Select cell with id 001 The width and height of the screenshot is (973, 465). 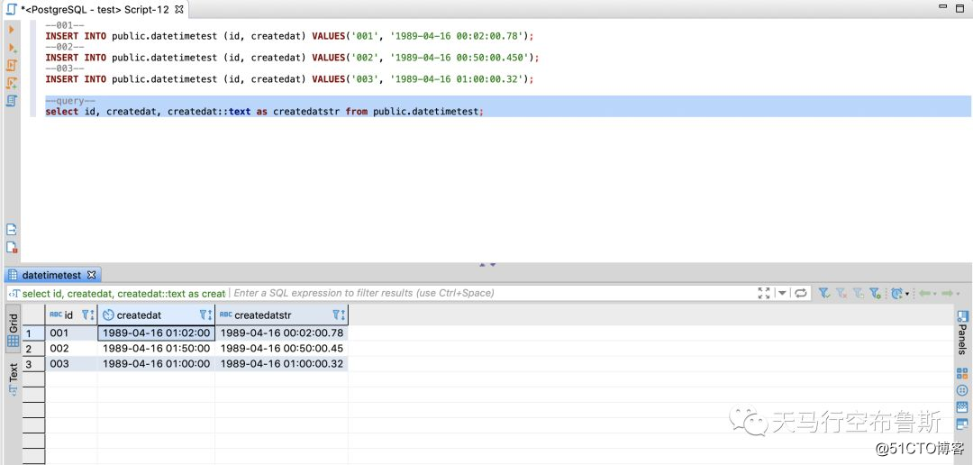point(71,333)
